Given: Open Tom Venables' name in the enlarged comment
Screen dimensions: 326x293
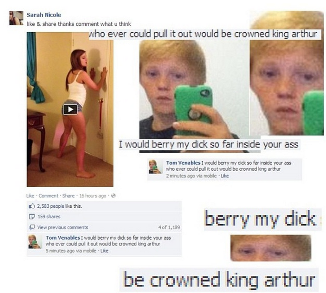Looking at the screenshot, I should (183, 163).
